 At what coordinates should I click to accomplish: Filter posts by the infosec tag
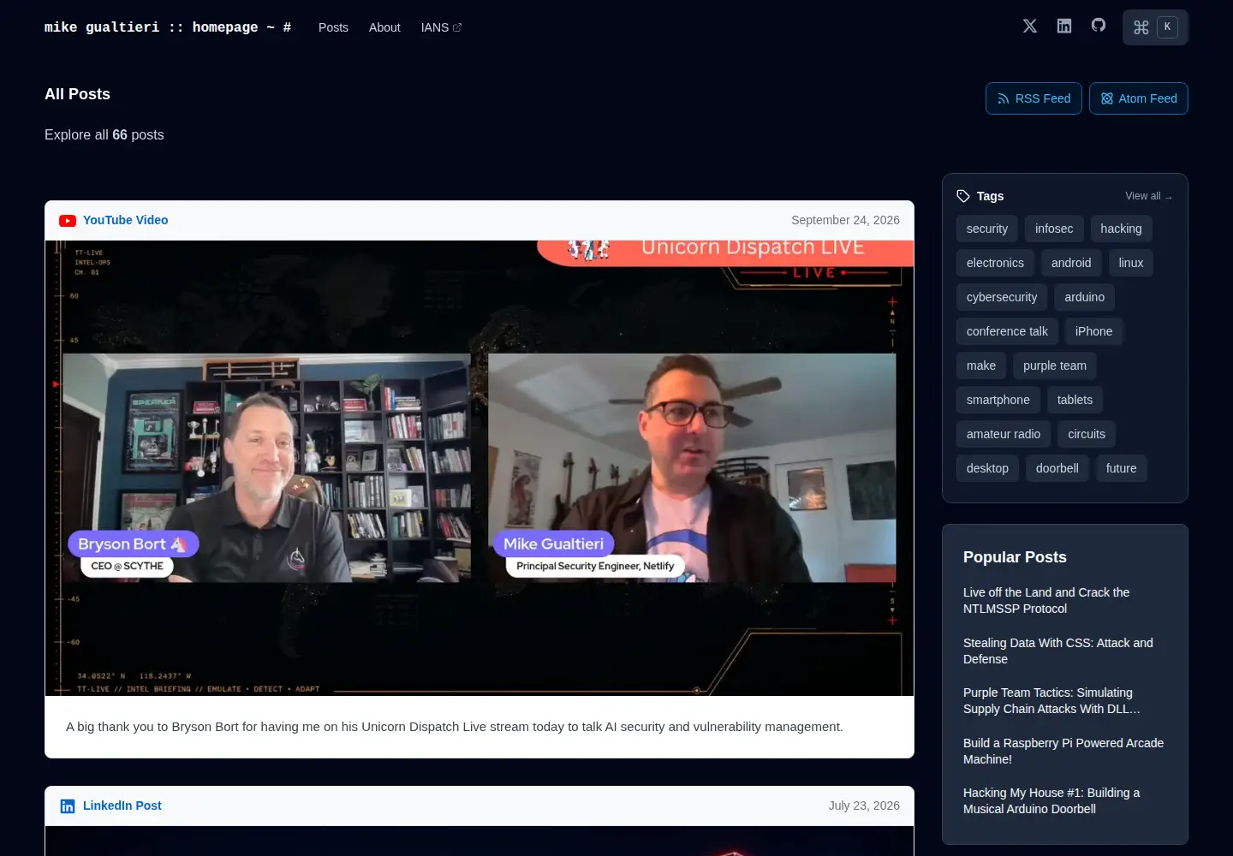click(1054, 229)
